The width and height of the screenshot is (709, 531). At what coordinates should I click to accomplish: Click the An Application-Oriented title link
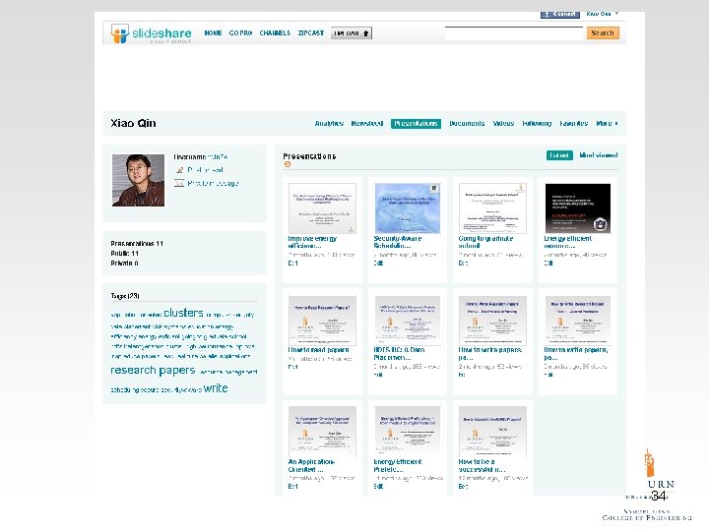click(x=311, y=465)
